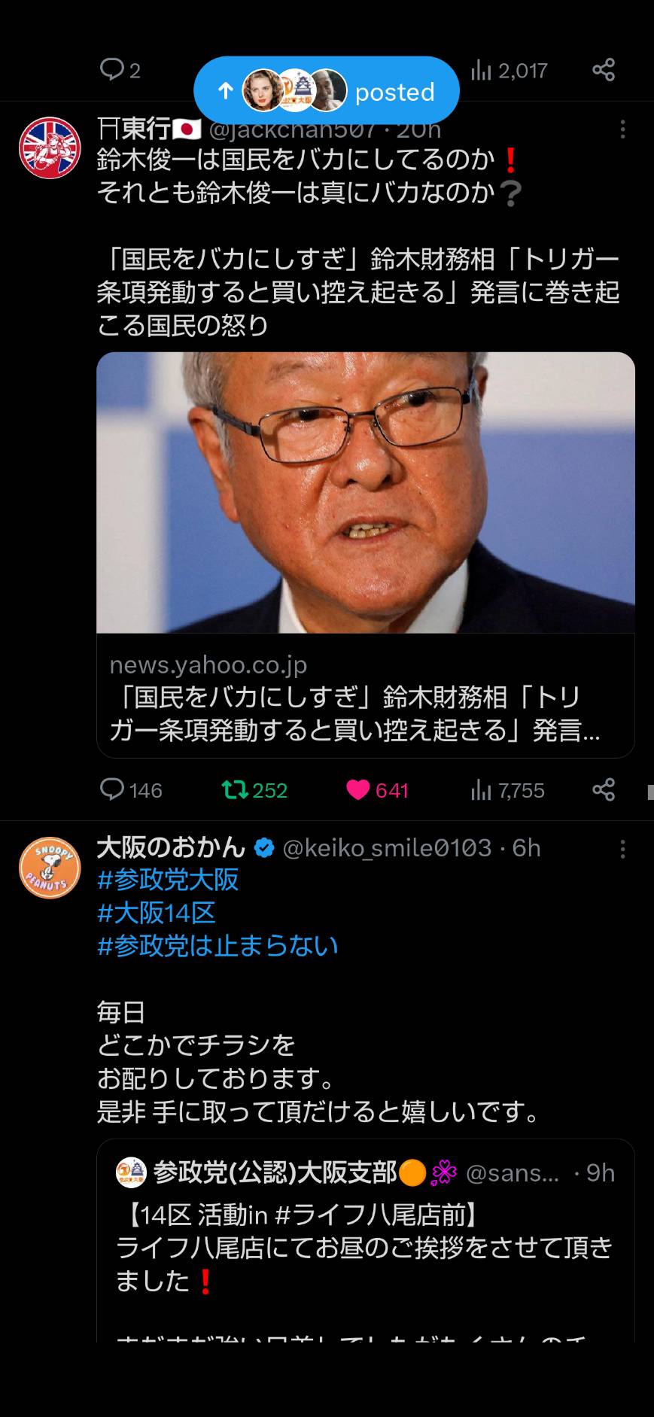The image size is (654, 1417).
Task: Reply to the tweet with 146 comments
Action: 131,790
